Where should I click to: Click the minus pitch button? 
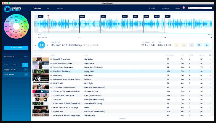[176, 45]
